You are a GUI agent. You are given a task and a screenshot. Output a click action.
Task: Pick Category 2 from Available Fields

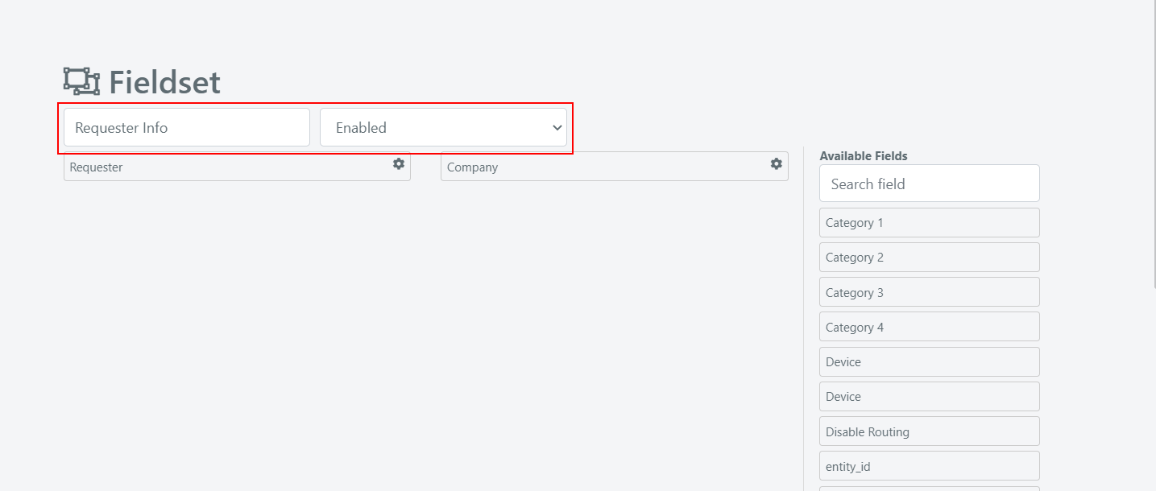930,258
